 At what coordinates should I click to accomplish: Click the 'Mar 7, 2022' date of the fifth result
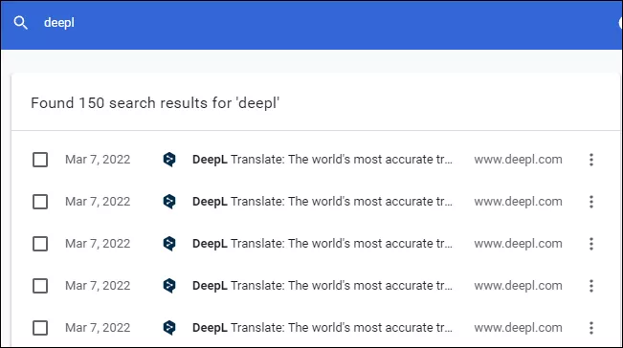coord(98,328)
